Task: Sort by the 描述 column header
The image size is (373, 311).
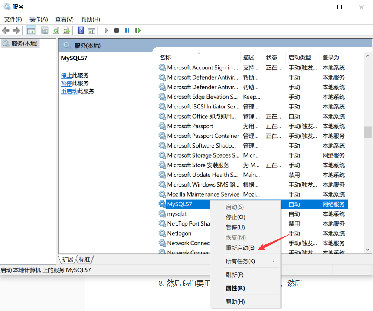Action: 252,57
